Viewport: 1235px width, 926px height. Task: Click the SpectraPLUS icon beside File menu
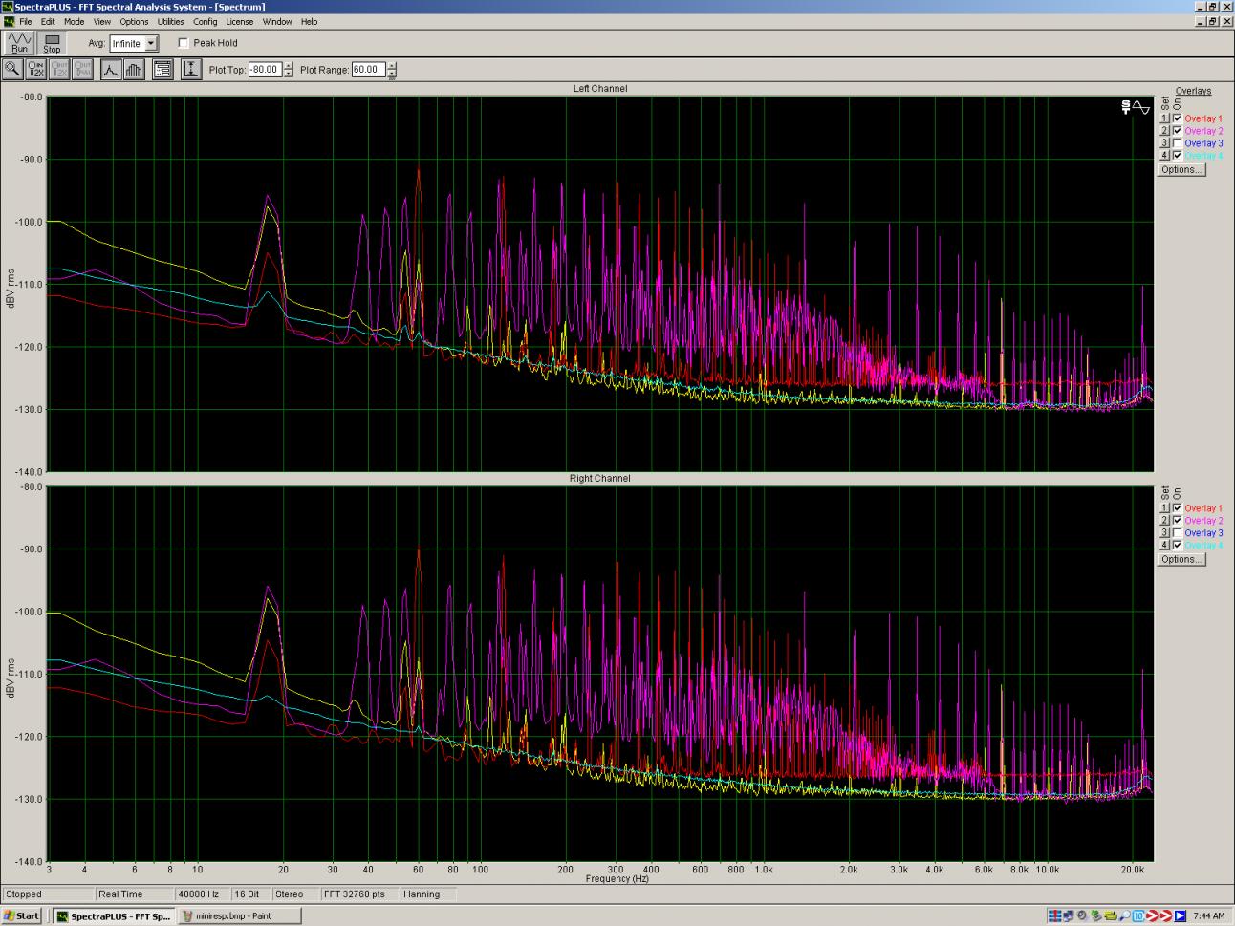[9, 21]
